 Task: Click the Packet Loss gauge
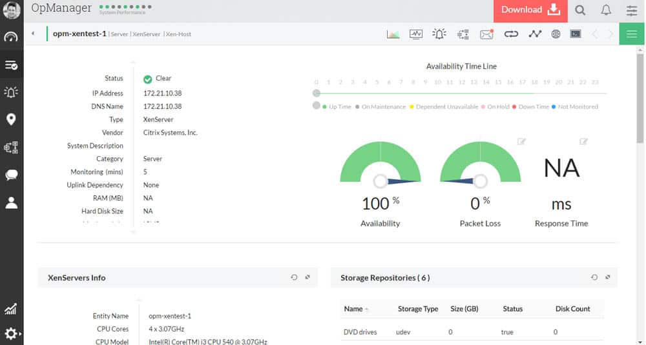481,162
